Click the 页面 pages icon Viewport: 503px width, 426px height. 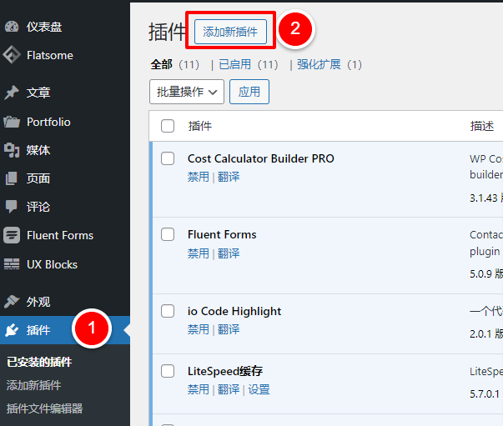pyautogui.click(x=12, y=178)
